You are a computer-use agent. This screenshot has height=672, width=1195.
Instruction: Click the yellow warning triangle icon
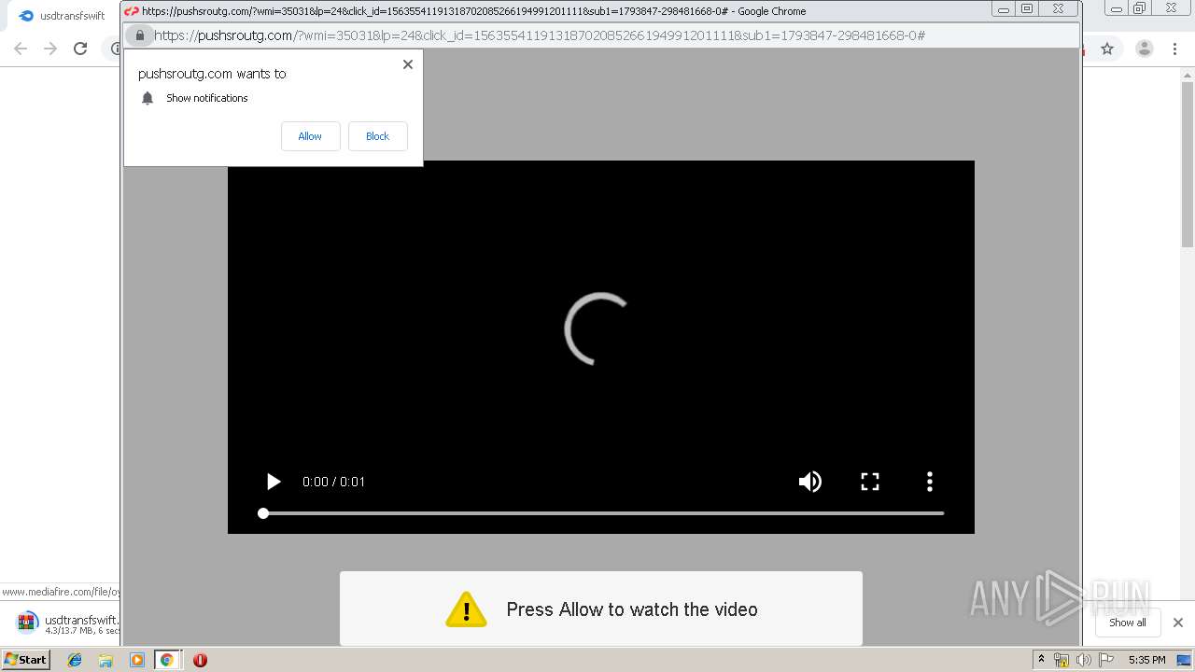[466, 609]
